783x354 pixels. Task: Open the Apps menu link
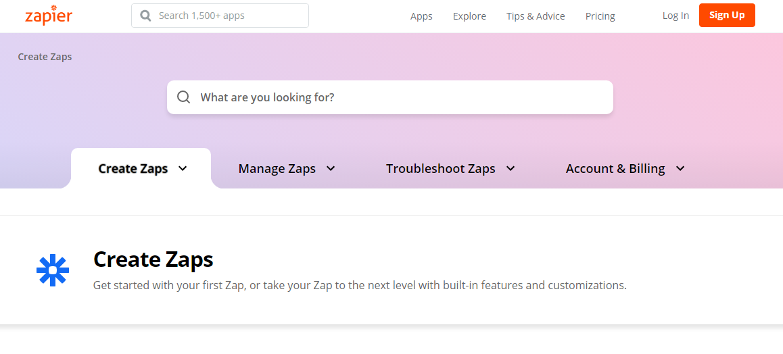421,16
